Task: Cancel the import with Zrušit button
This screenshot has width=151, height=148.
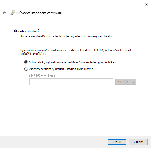Action: tap(138, 142)
